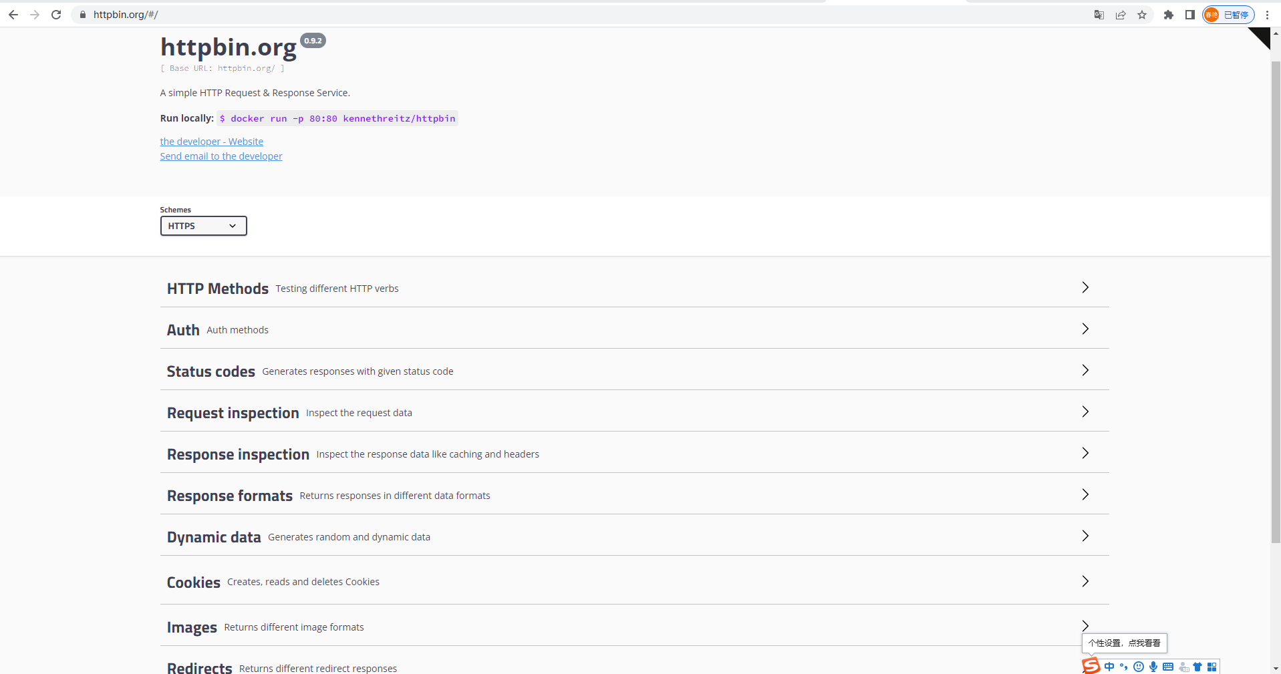
Task: Expand the Cookies section chevron
Action: pyautogui.click(x=1085, y=581)
